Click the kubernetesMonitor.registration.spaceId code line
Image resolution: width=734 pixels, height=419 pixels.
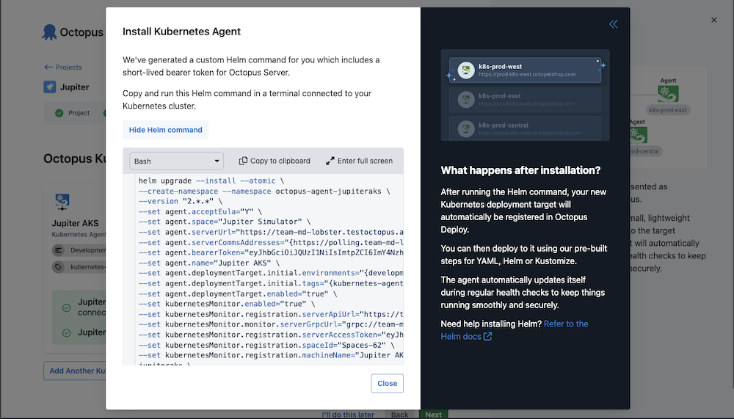pos(267,345)
